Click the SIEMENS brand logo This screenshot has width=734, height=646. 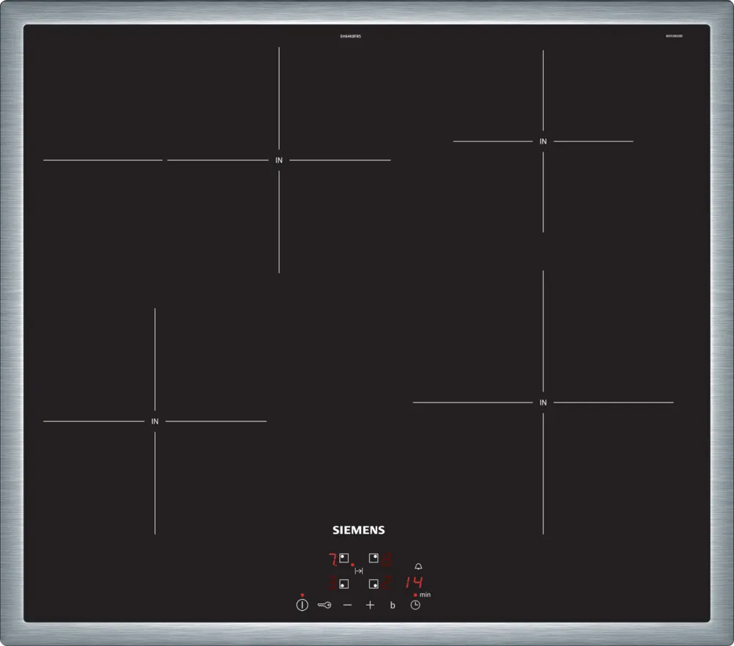pos(359,530)
